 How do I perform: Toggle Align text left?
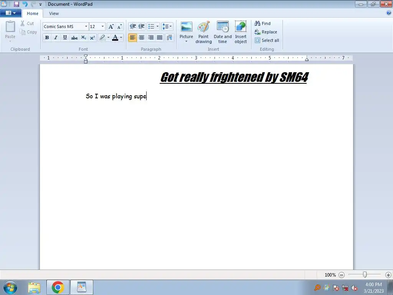tap(132, 38)
